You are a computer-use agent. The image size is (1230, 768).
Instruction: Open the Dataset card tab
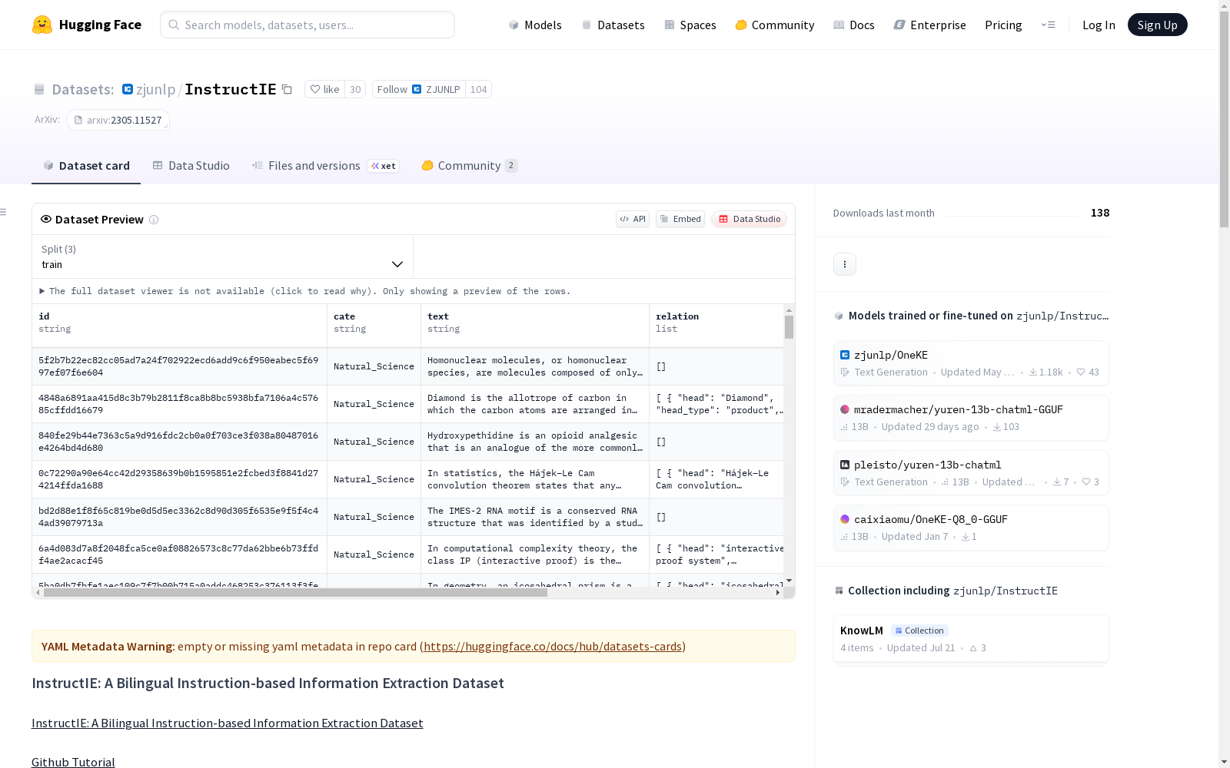point(86,166)
